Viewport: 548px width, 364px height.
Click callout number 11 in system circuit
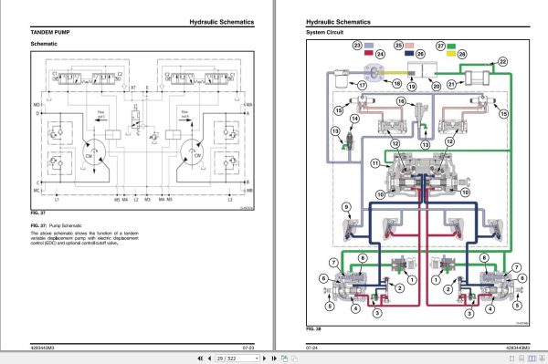coord(375,163)
